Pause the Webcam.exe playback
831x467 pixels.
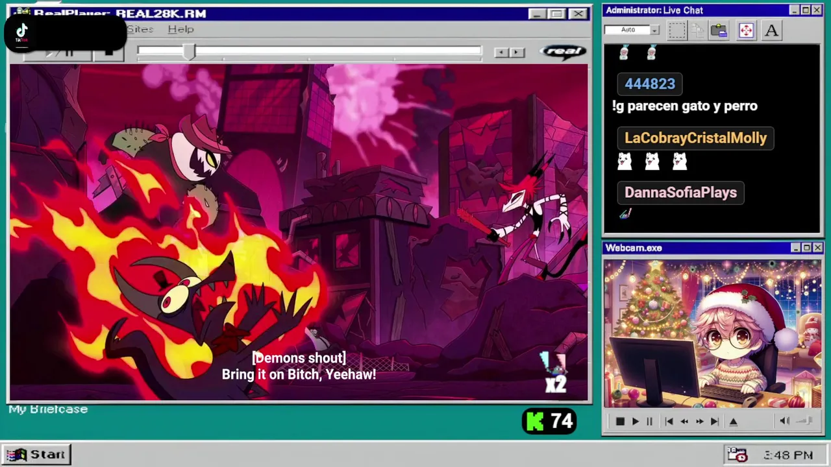(x=649, y=422)
